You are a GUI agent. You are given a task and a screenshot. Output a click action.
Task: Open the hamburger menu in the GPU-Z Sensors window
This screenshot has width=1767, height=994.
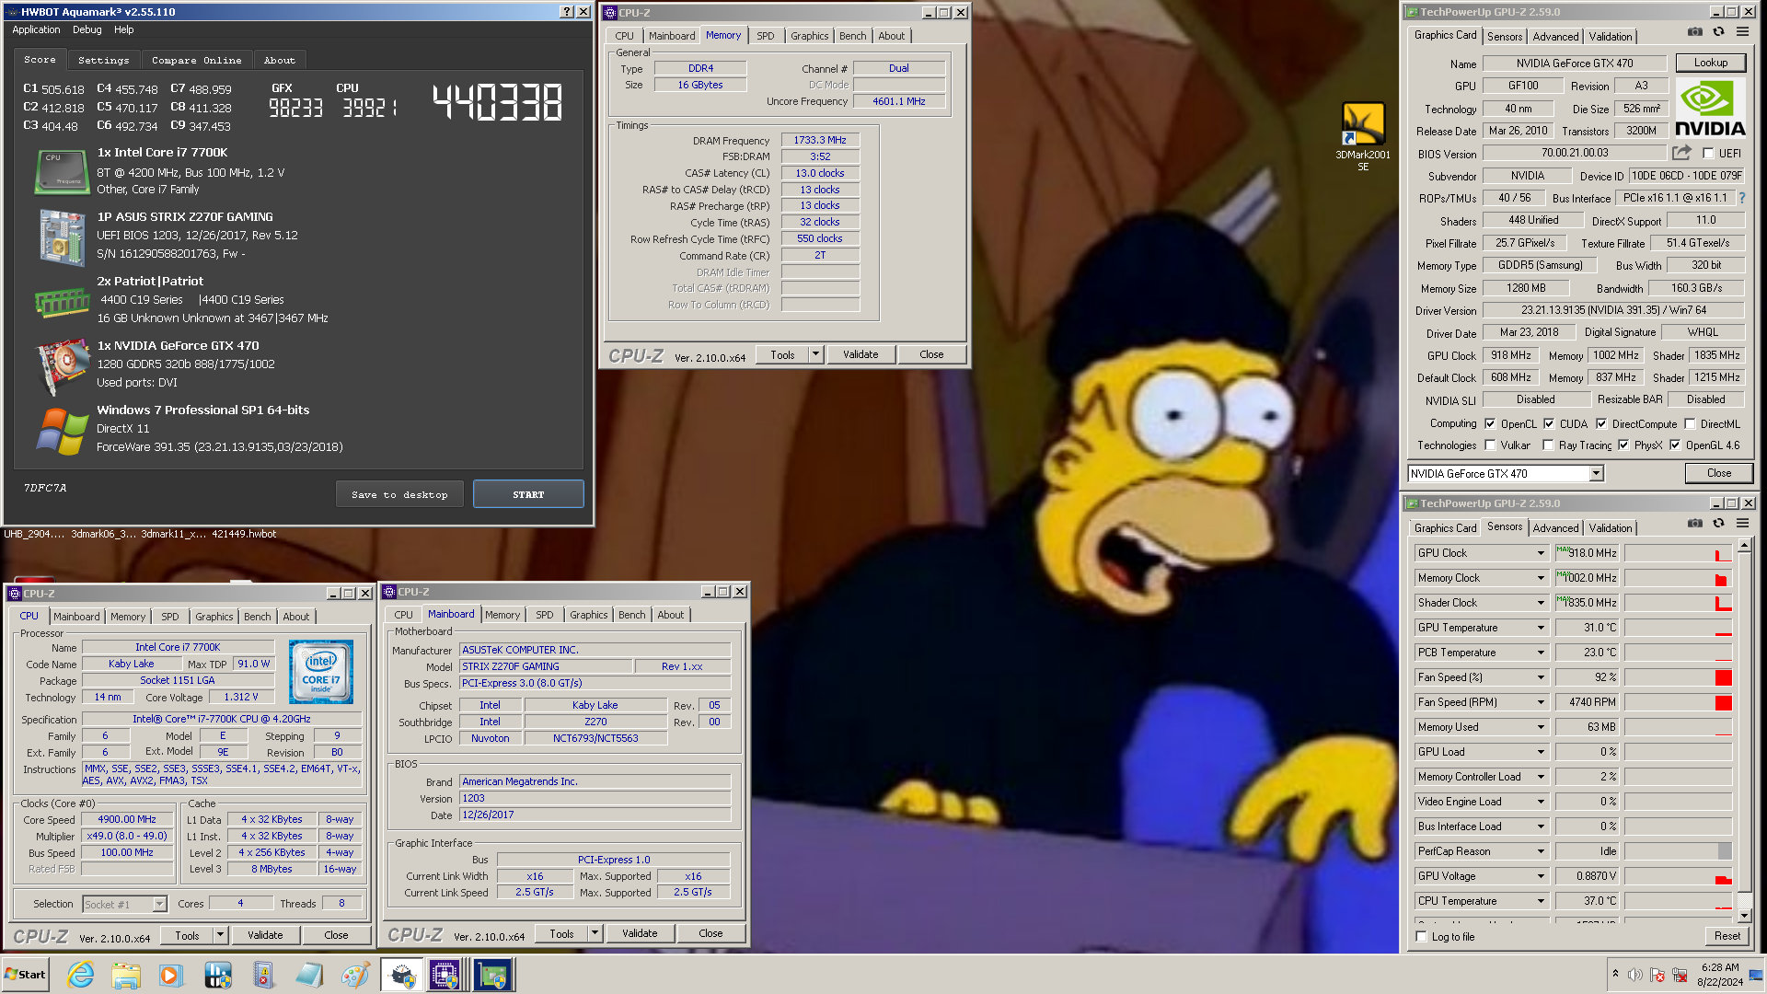click(x=1742, y=524)
